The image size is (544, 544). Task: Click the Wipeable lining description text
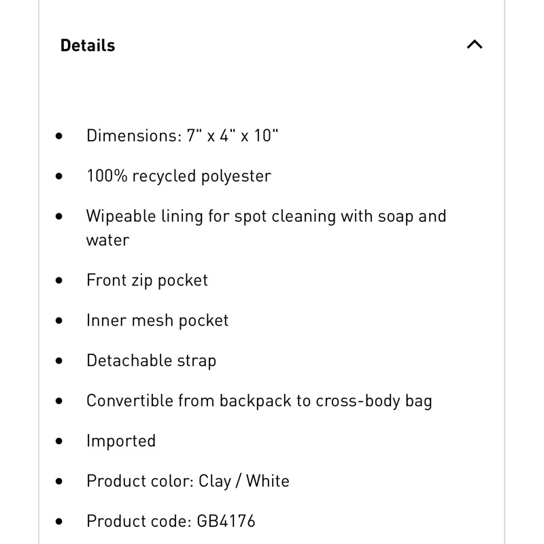(266, 228)
